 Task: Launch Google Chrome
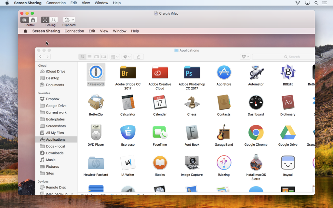click(256, 133)
